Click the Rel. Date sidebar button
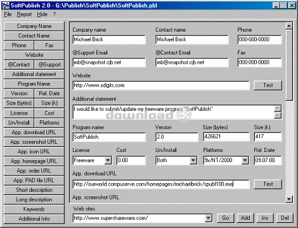The width and height of the screenshot is (298, 228). [x=49, y=94]
